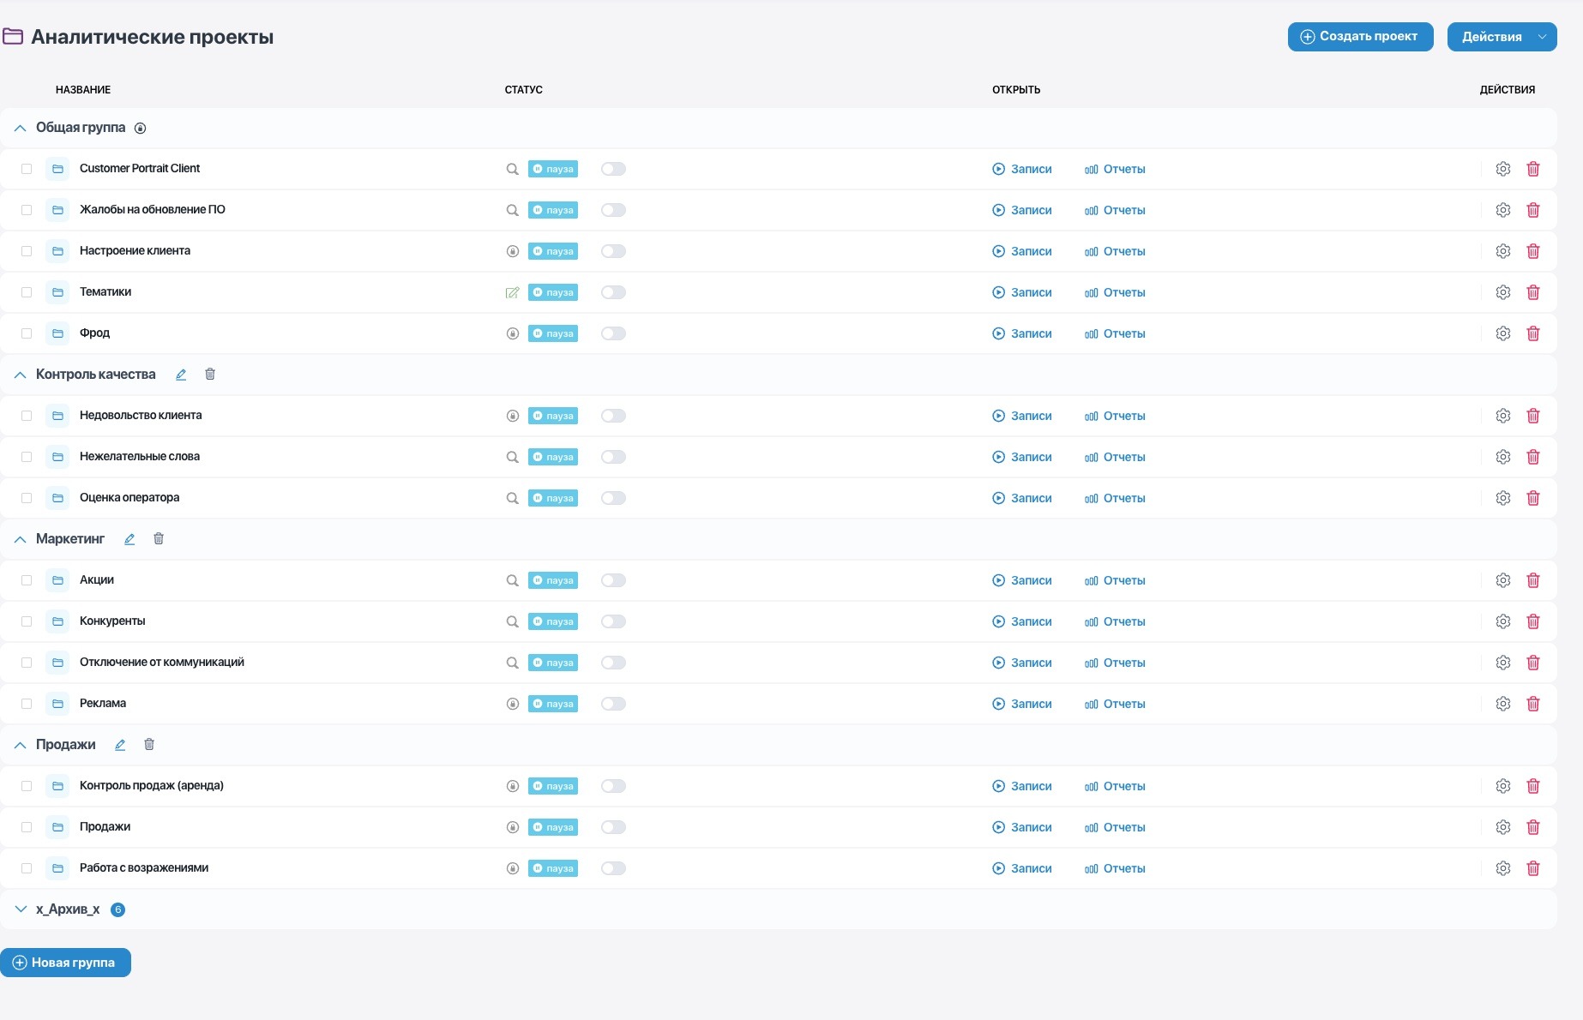The image size is (1583, 1020).
Task: Click пауза status badge for Тематики
Action: pos(553,292)
